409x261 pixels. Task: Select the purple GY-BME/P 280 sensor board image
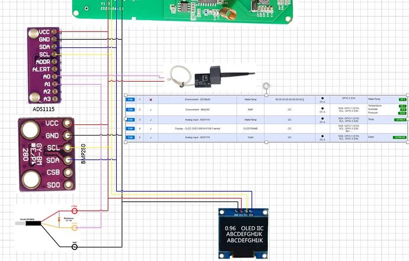(x=47, y=154)
